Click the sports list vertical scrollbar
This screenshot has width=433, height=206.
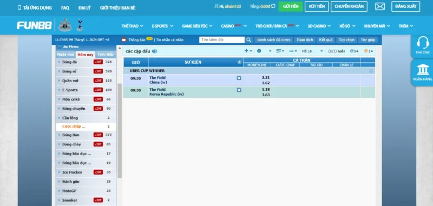tap(120, 131)
